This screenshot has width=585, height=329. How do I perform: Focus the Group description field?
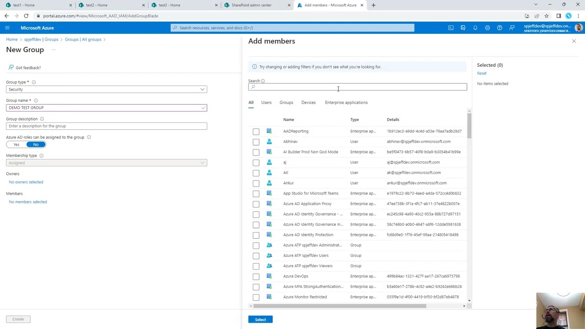106,126
